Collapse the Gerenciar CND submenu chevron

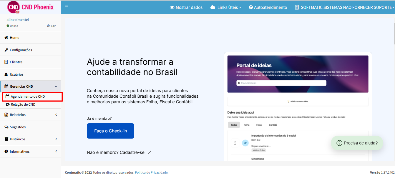tap(56, 86)
